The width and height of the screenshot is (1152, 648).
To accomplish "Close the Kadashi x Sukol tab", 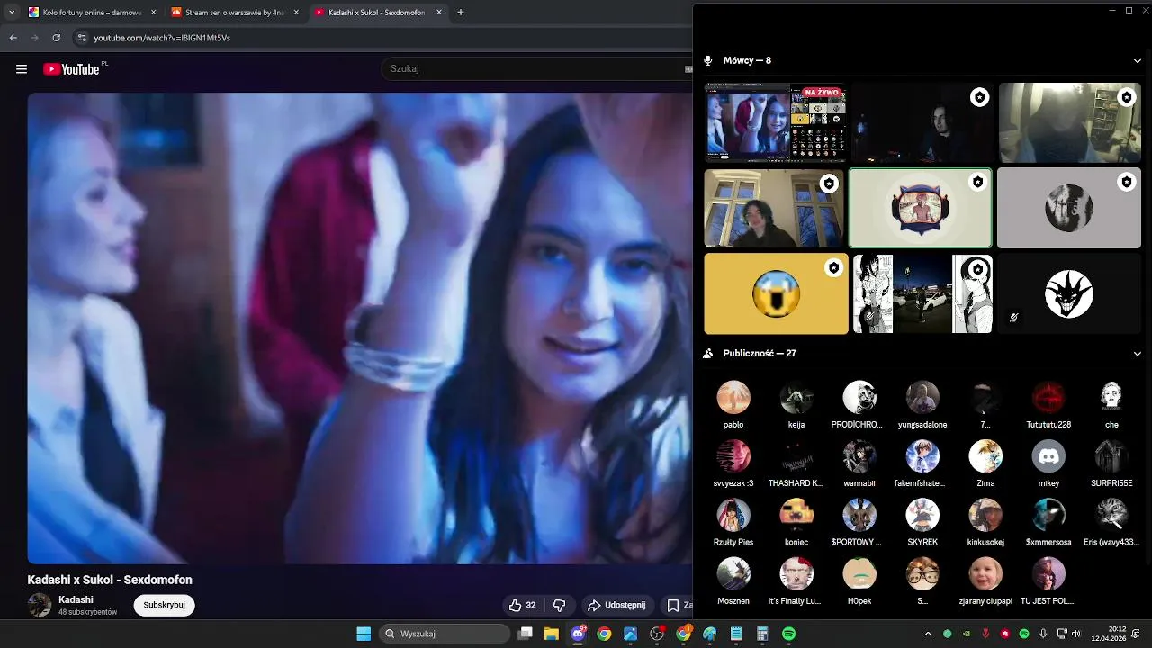I will [439, 13].
